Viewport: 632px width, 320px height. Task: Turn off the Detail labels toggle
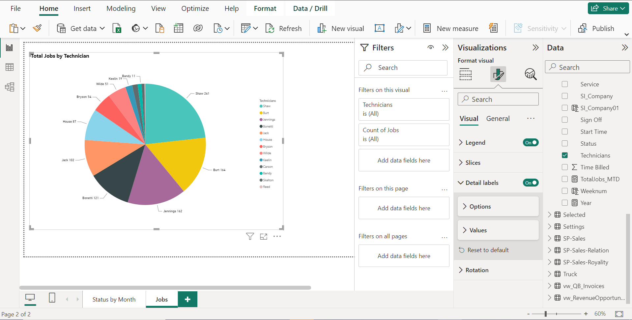point(531,183)
